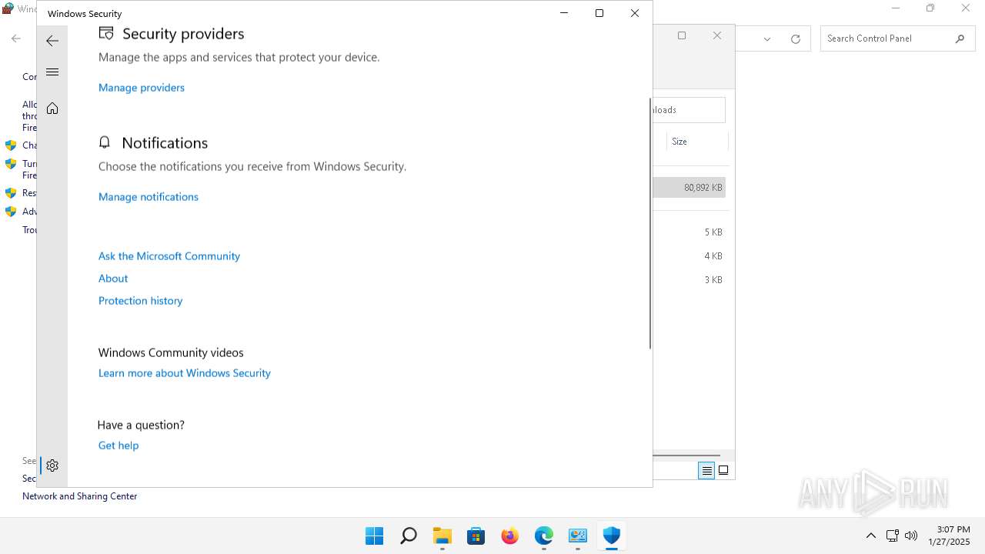Click the Control Panel search magnifier

960,38
